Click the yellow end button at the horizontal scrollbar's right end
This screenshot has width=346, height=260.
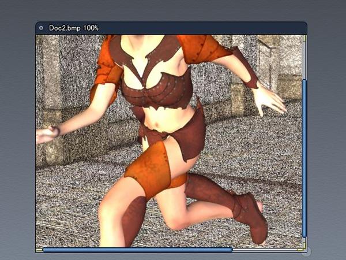coord(300,250)
